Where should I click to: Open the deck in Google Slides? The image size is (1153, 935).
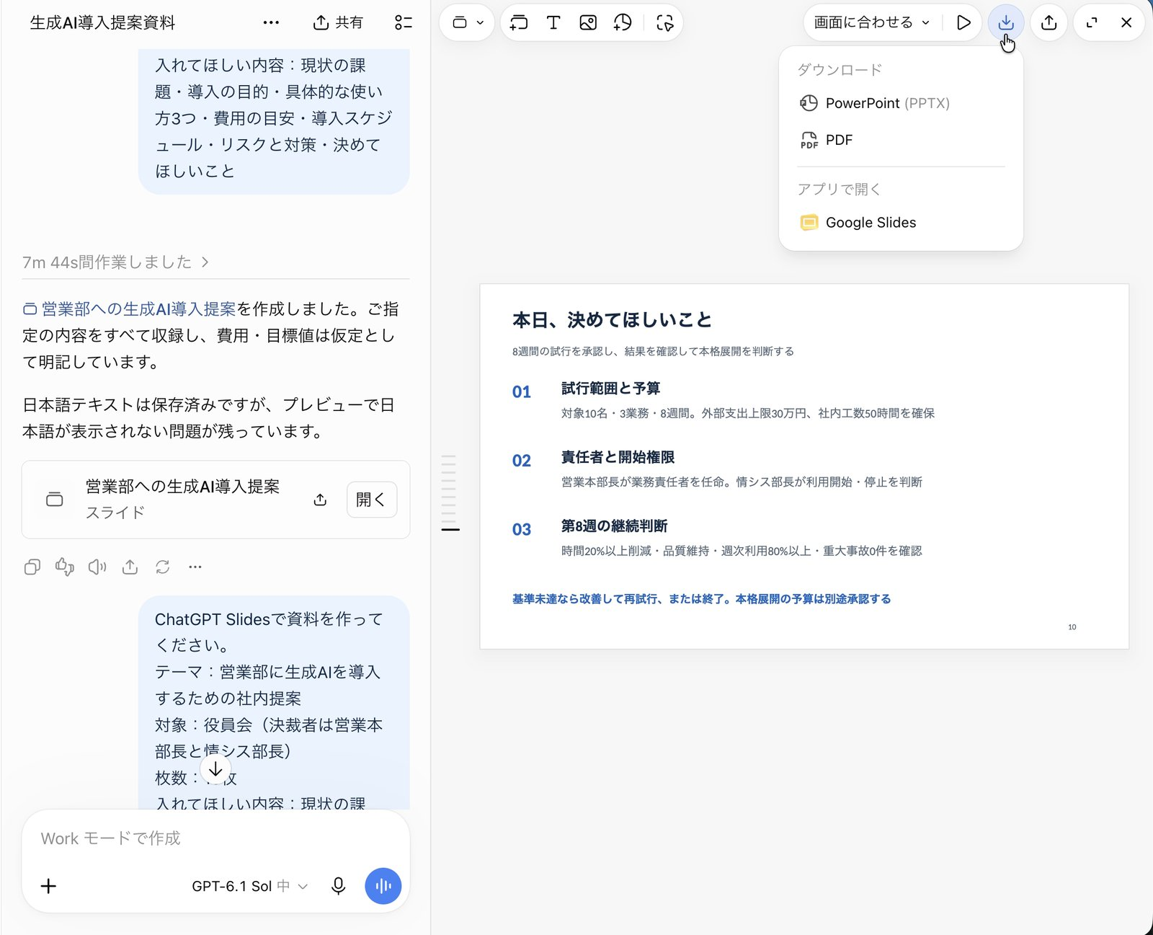point(901,223)
